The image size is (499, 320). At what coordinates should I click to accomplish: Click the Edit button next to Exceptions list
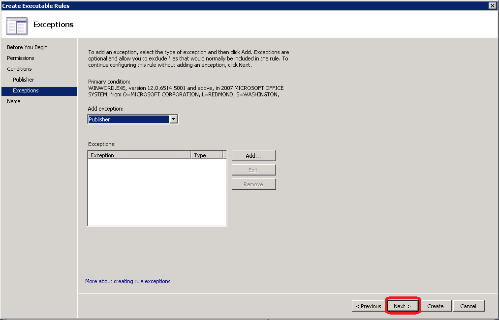click(253, 170)
